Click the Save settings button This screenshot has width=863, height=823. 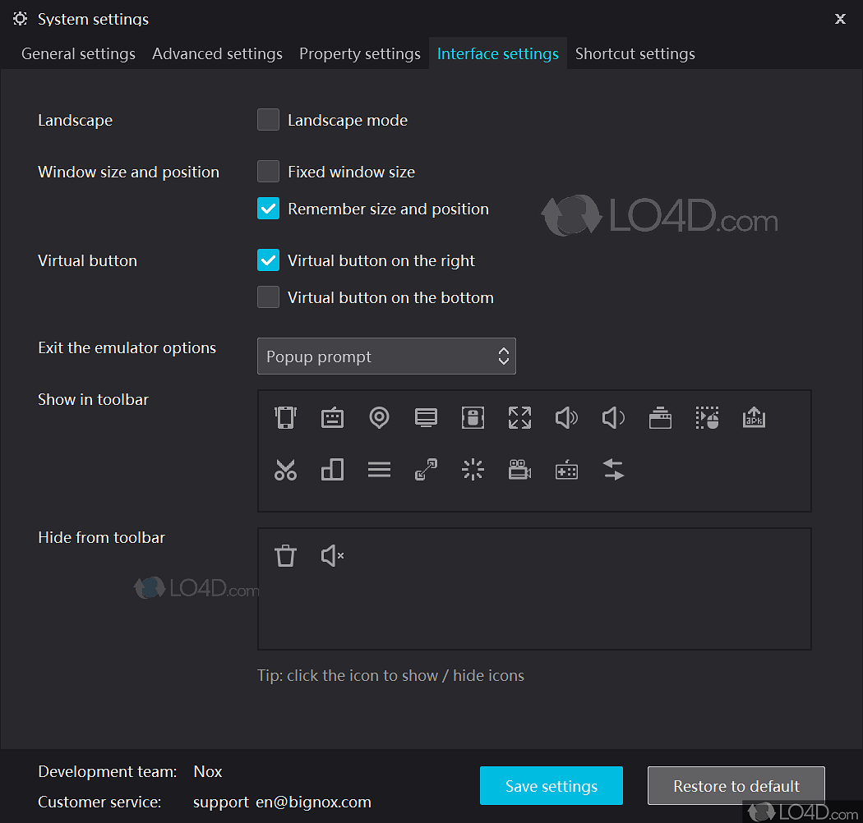[551, 786]
